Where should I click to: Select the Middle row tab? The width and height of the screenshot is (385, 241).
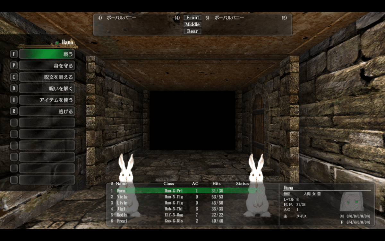193,24
